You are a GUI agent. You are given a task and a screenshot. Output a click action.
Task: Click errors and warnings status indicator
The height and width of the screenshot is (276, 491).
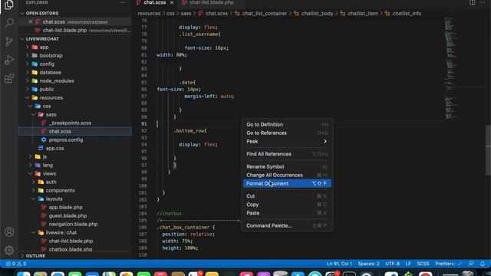click(x=16, y=264)
